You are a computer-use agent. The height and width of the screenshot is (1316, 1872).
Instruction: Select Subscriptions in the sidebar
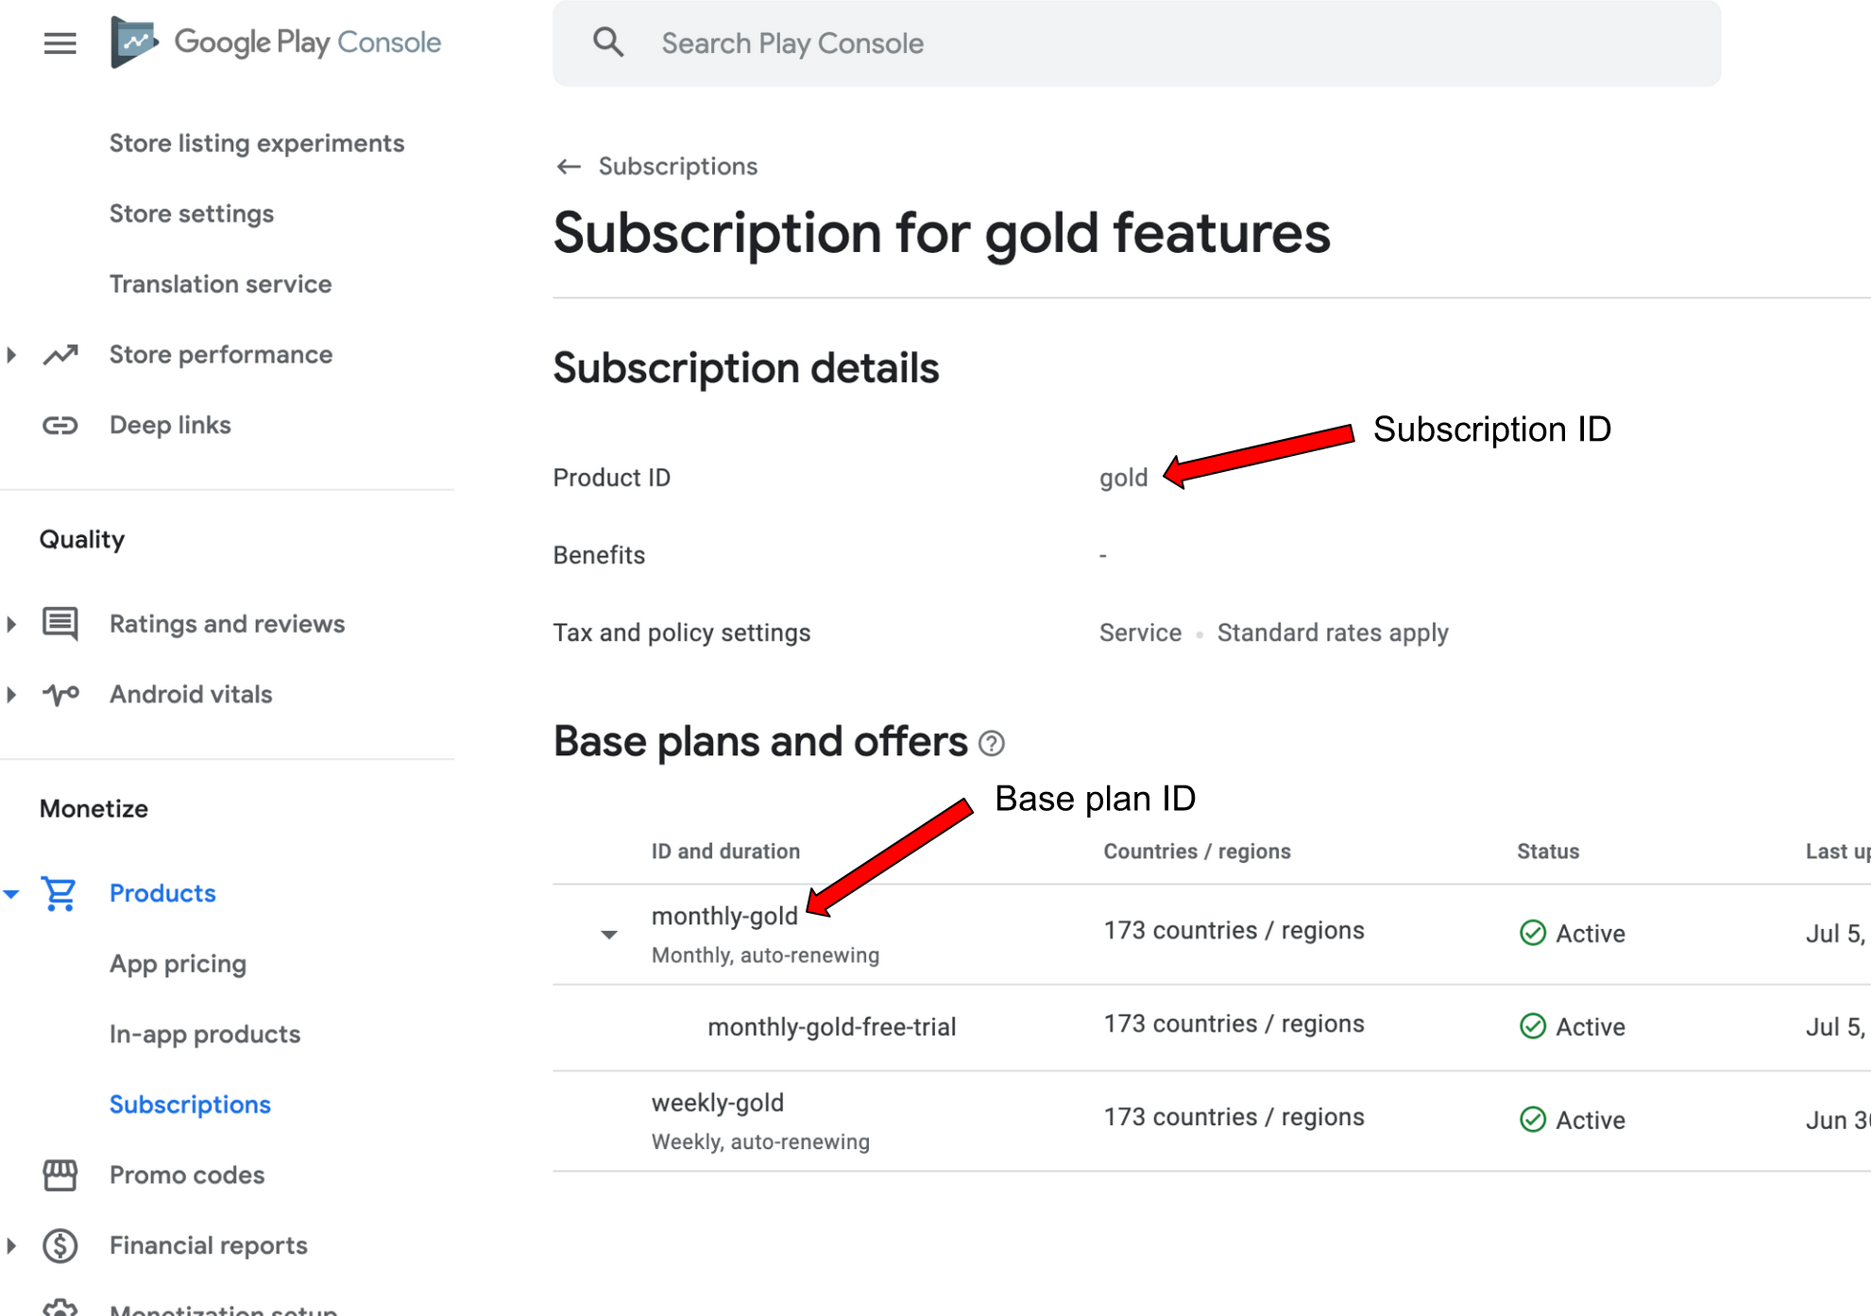point(190,1105)
